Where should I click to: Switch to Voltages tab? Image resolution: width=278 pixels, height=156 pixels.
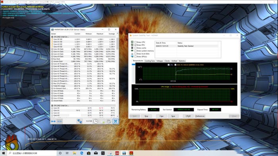click(160, 61)
